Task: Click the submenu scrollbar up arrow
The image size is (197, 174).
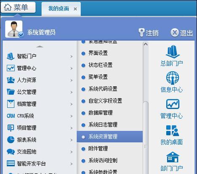Action: [146, 44]
